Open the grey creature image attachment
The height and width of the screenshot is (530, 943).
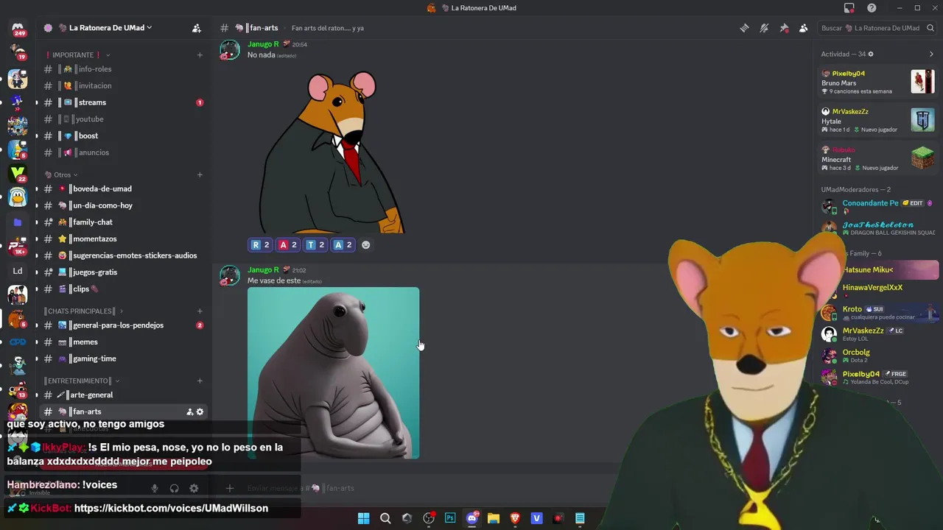333,373
